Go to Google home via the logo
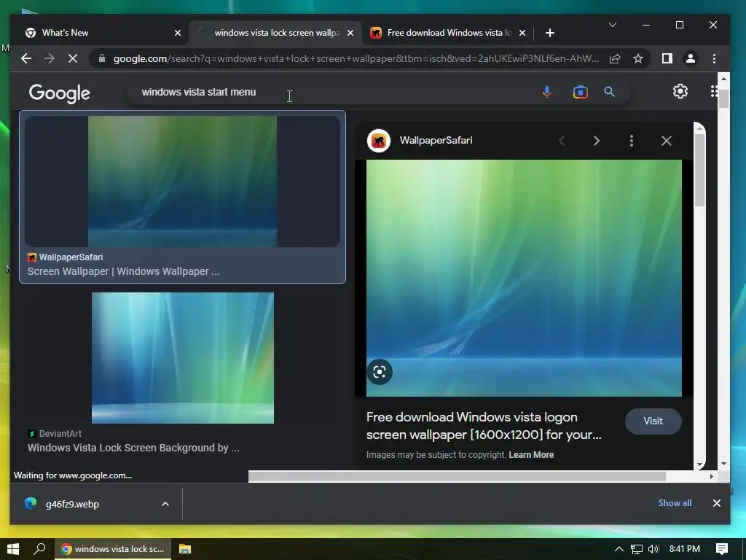746x560 pixels. point(60,93)
